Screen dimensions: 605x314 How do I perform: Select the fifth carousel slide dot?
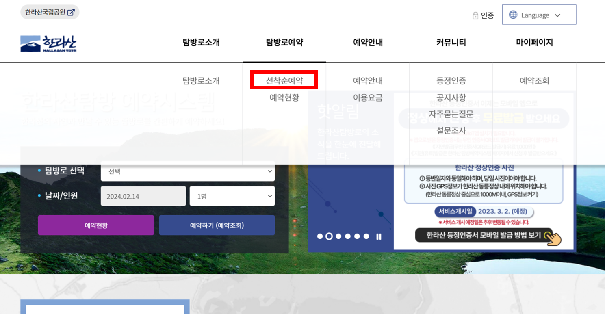(x=357, y=236)
